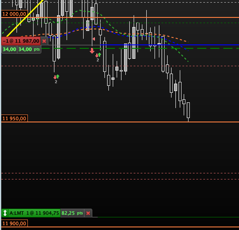Click the up-down handle on the limit order
Viewport: 239px width, 230px height.
5,213
